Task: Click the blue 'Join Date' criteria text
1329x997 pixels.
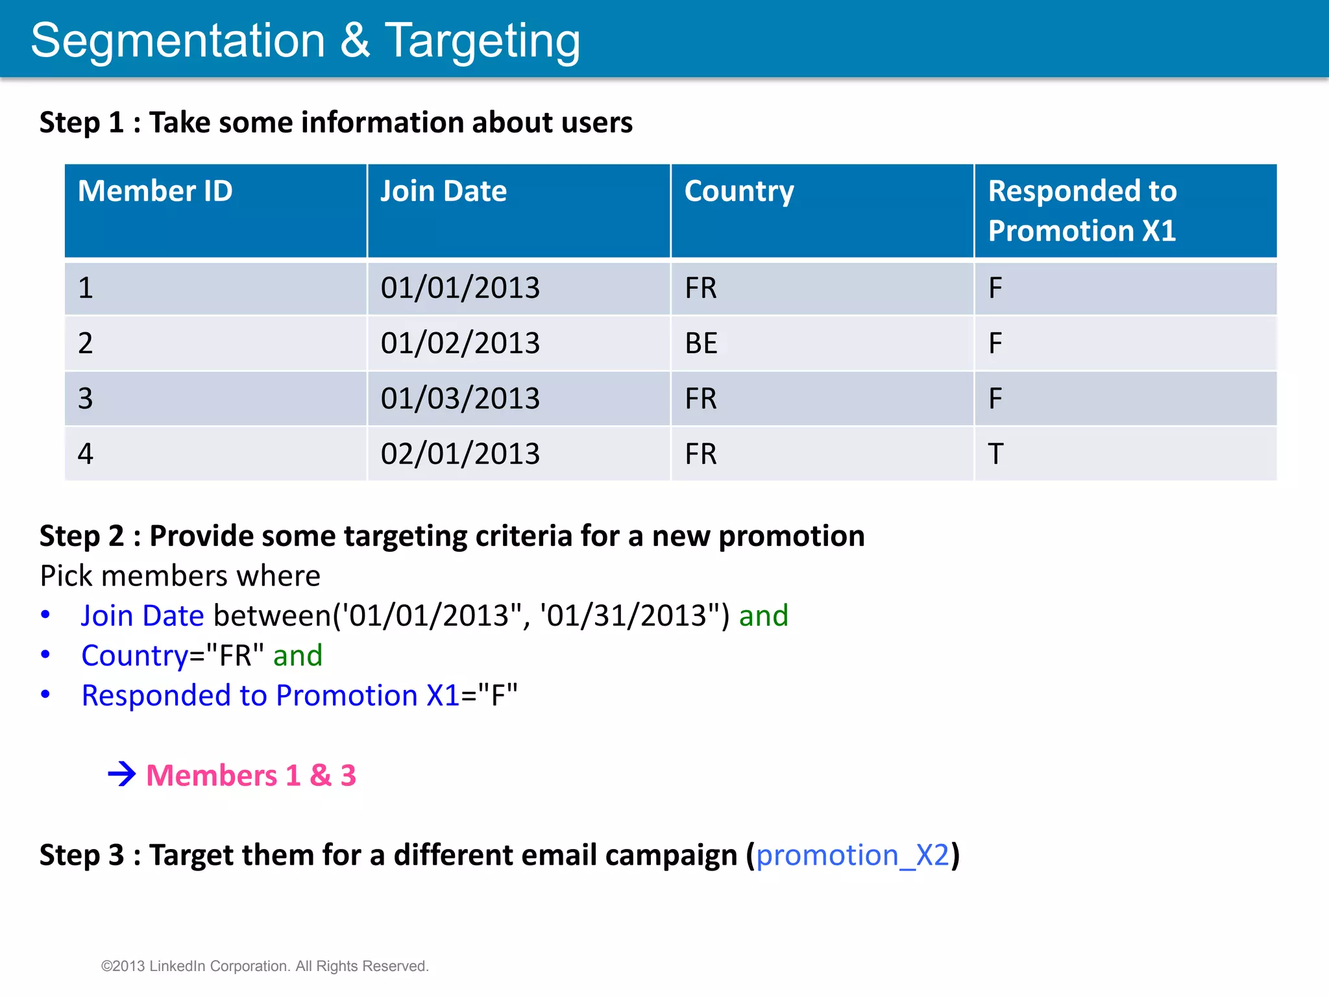Action: pyautogui.click(x=143, y=615)
